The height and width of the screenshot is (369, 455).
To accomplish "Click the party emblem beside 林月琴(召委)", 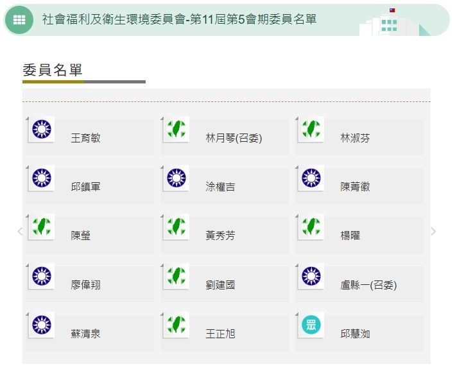I will [176, 130].
